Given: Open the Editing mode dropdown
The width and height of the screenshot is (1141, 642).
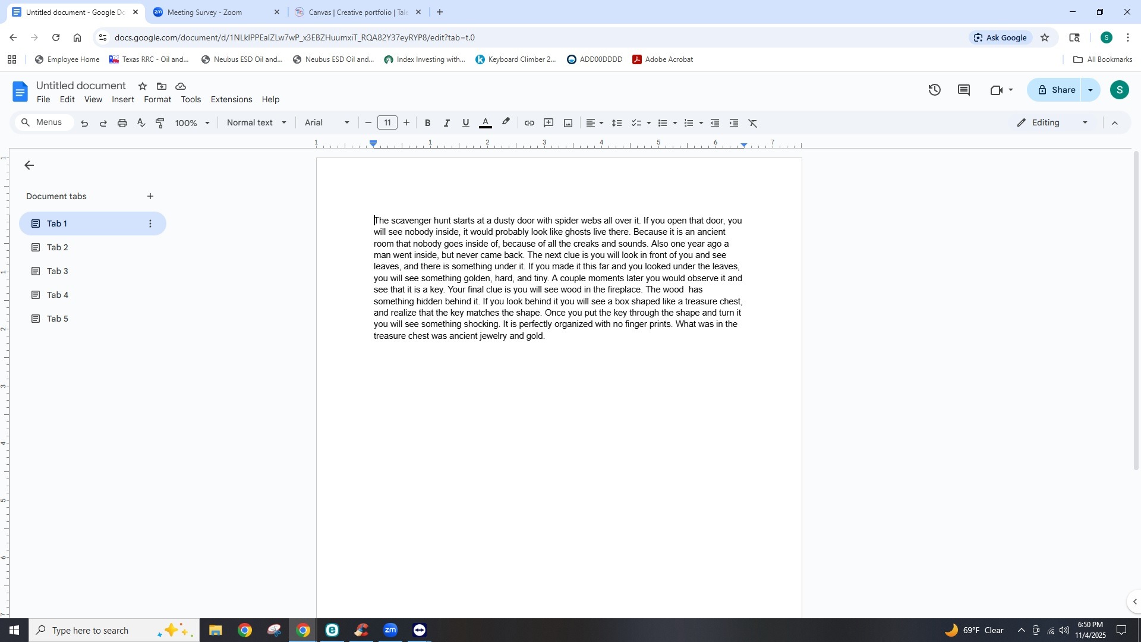Looking at the screenshot, I should [x=1051, y=123].
